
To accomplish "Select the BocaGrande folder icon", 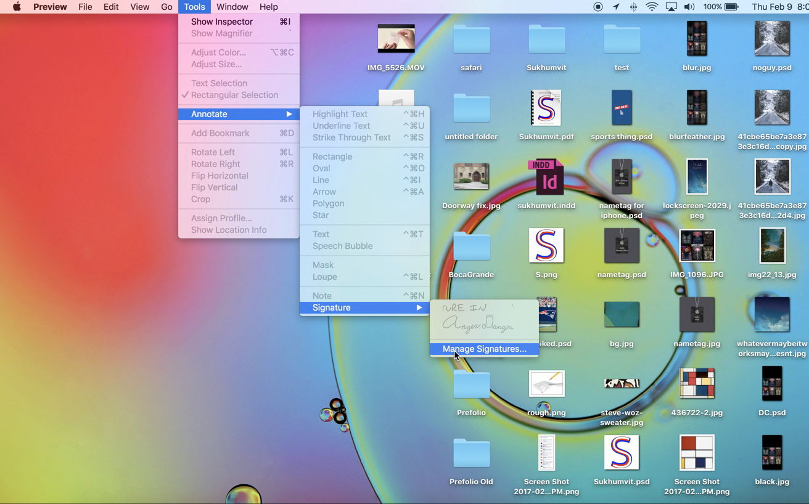I will coord(471,246).
